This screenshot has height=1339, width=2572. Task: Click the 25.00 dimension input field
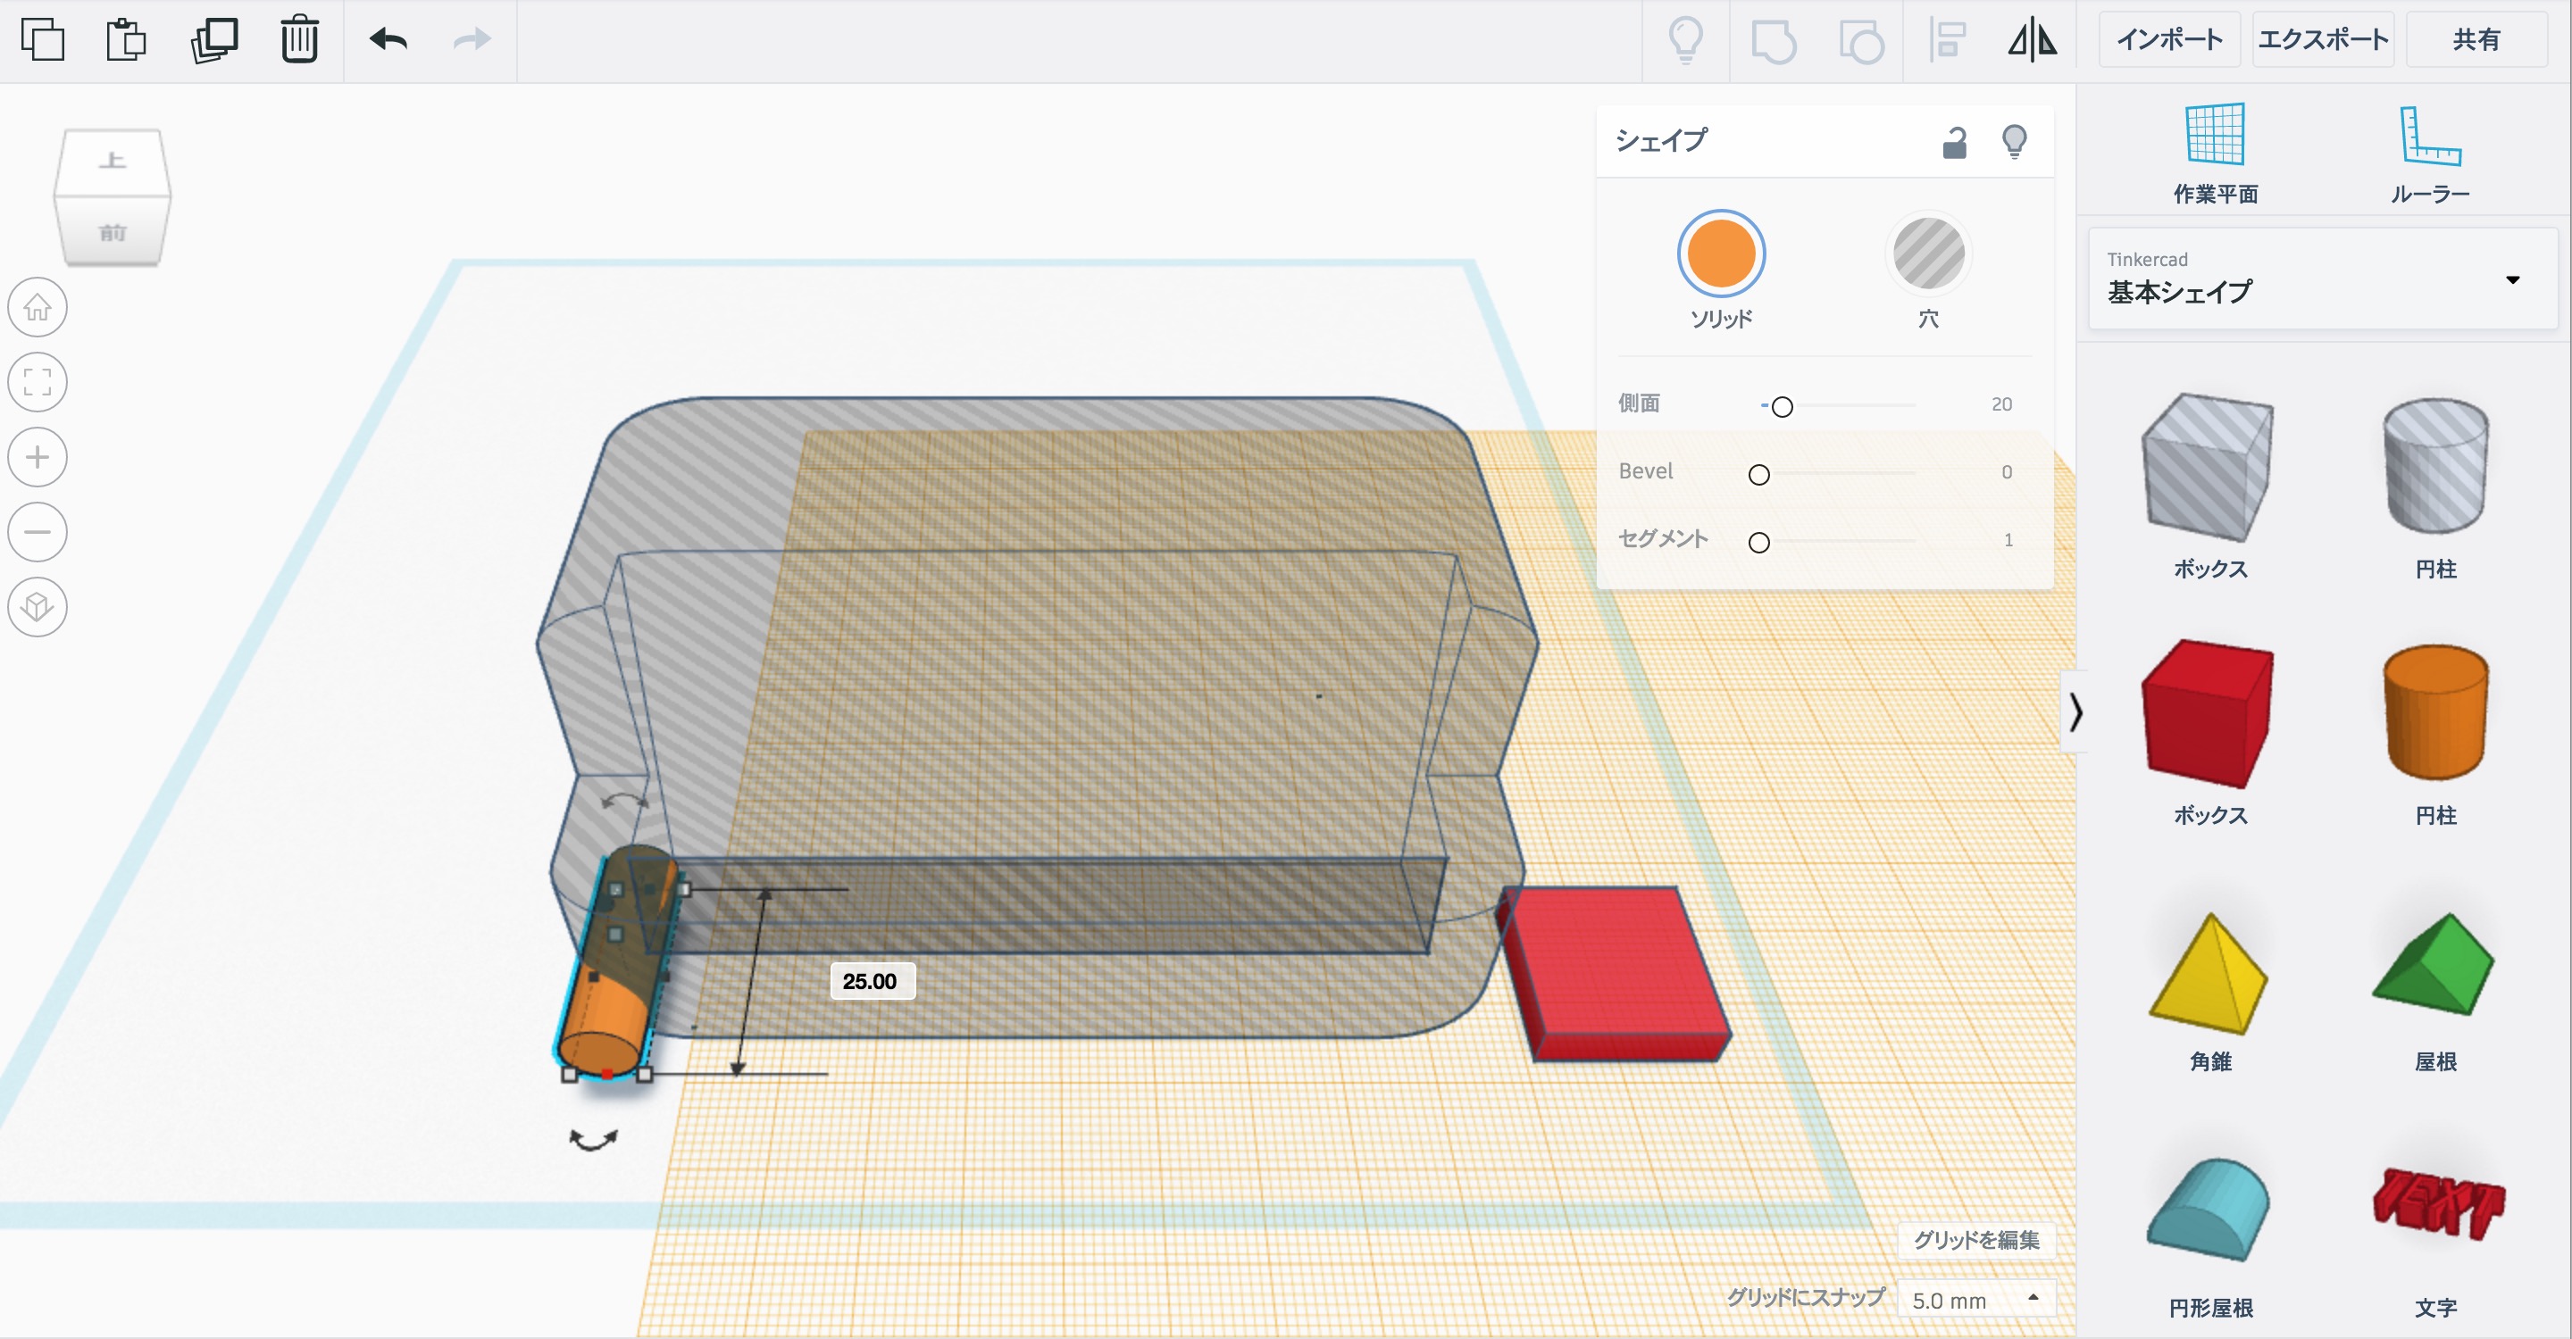(x=871, y=981)
